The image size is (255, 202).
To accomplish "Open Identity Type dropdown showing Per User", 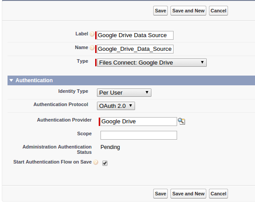I will (x=124, y=92).
